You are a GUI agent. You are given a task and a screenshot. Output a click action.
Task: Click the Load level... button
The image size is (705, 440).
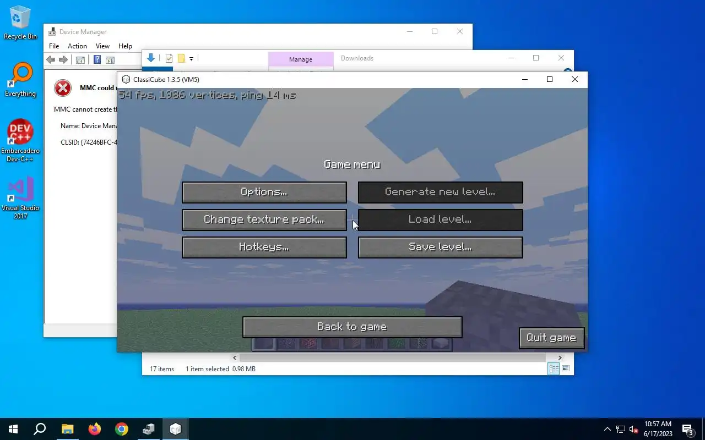click(441, 220)
